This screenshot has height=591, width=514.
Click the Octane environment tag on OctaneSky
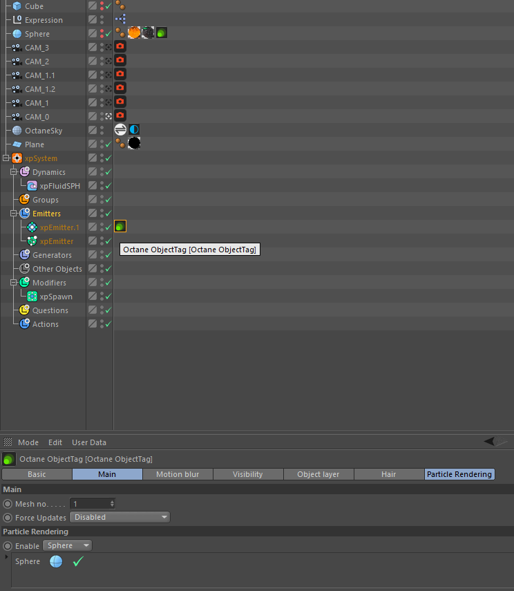tap(120, 130)
